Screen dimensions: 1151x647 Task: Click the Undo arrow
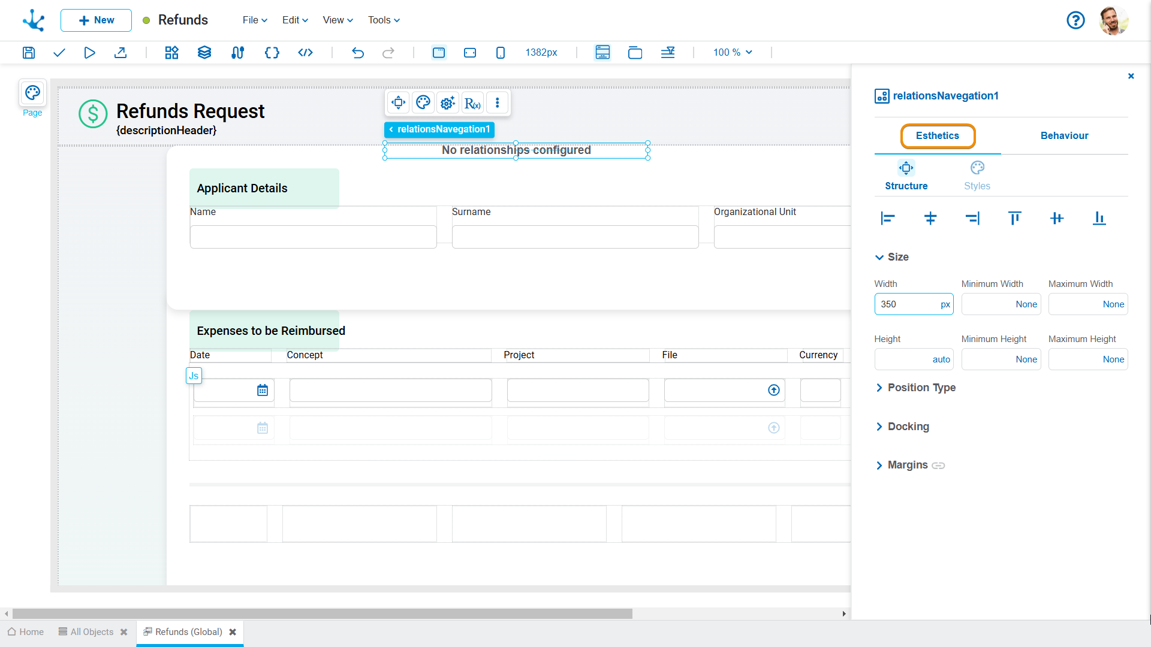[358, 53]
